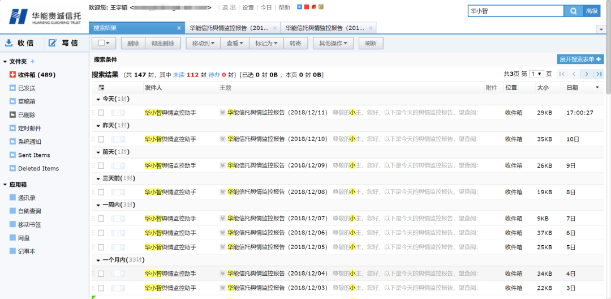
Task: Open the 收件箱 (489) folder
Action: click(x=33, y=75)
